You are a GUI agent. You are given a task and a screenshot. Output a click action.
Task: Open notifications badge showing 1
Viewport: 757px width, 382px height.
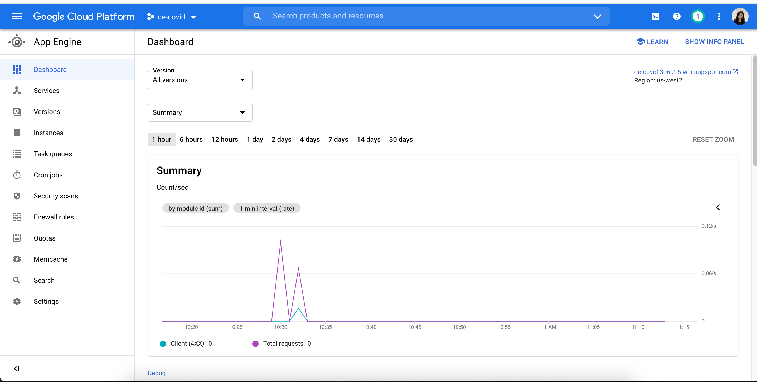pyautogui.click(x=698, y=16)
